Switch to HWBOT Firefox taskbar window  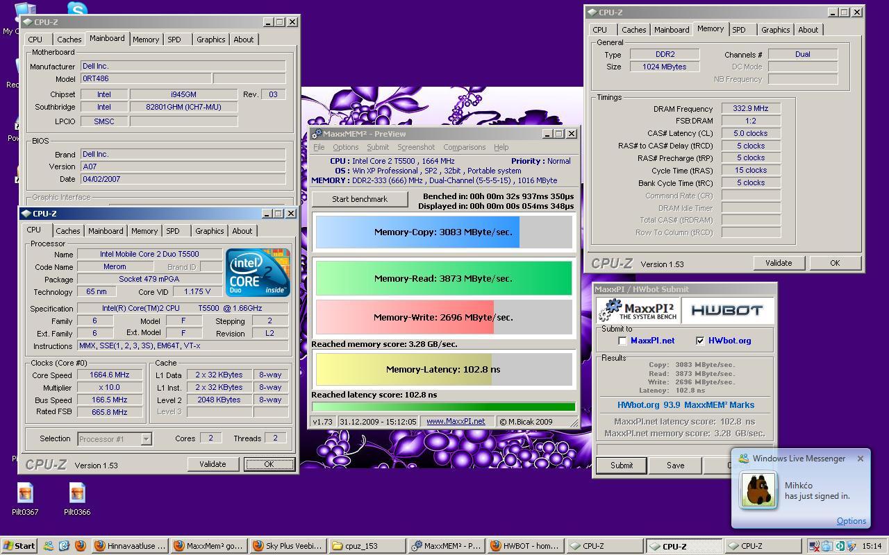[526, 546]
